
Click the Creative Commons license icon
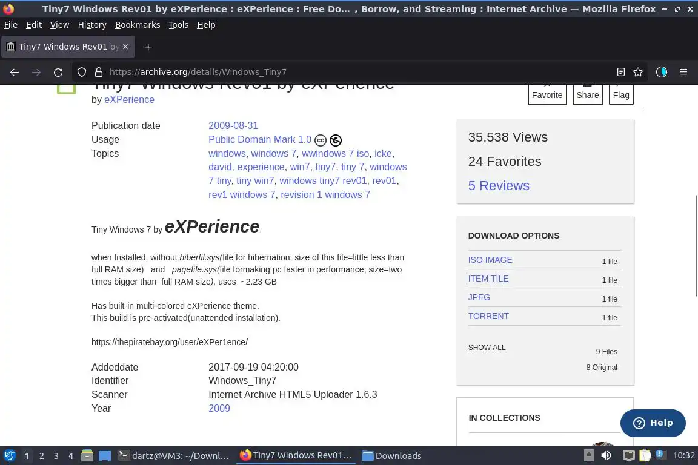point(321,140)
